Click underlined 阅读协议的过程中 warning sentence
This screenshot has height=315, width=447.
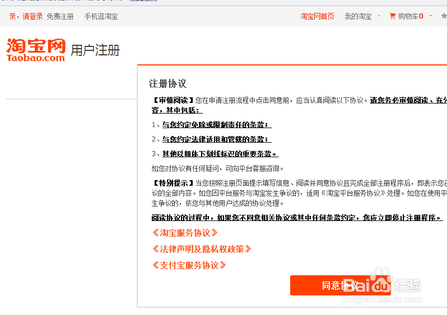(x=297, y=218)
